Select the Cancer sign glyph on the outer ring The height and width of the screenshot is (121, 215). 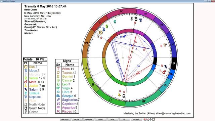pyautogui.click(x=93, y=84)
